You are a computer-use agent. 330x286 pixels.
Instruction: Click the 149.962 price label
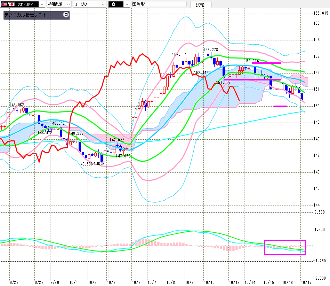click(x=16, y=105)
